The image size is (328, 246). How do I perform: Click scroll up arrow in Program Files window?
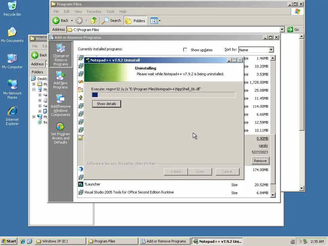tap(301, 37)
